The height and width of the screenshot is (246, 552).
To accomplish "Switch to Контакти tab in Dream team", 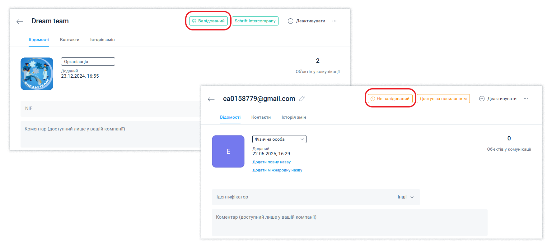I will [x=70, y=40].
